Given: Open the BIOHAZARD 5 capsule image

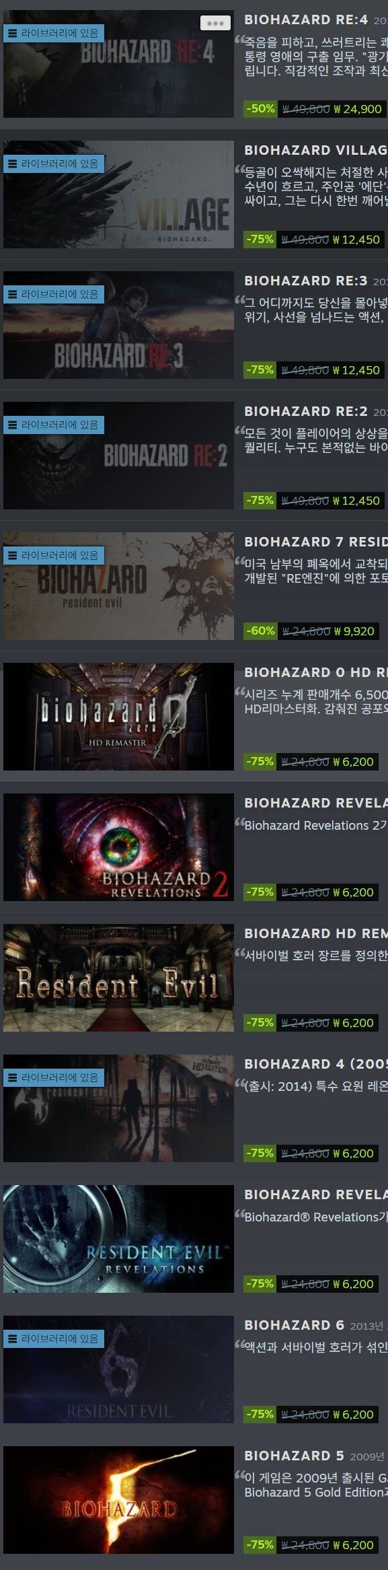Looking at the screenshot, I should [118, 1500].
